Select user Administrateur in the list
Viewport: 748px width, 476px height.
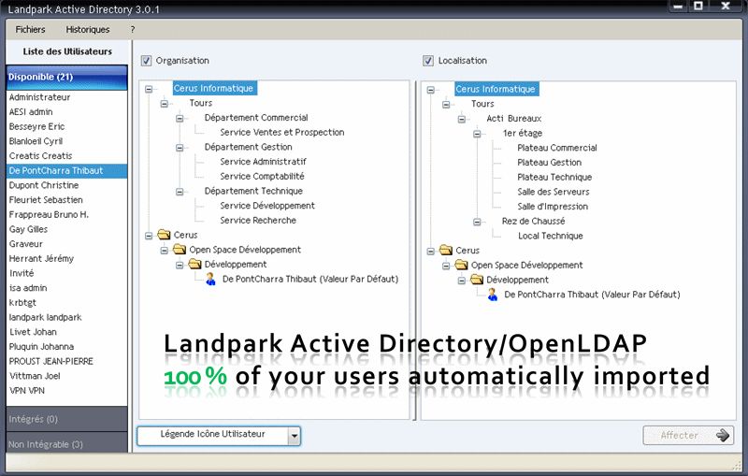pyautogui.click(x=39, y=97)
